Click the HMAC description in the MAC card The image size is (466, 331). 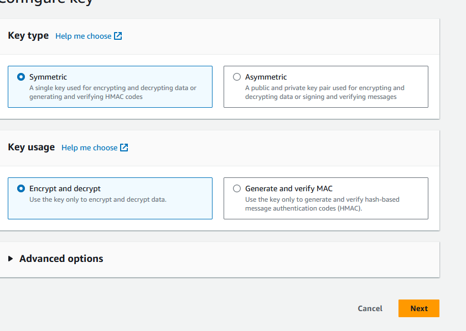coord(322,204)
